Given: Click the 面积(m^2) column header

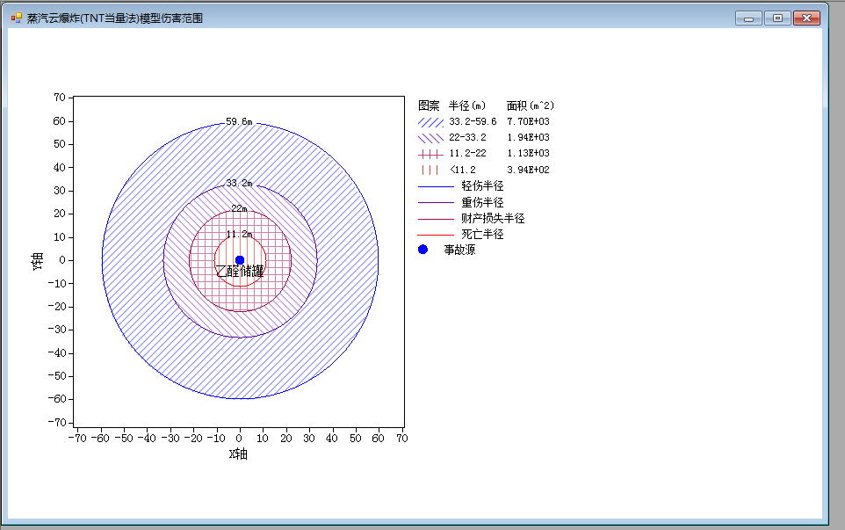Looking at the screenshot, I should coord(531,105).
